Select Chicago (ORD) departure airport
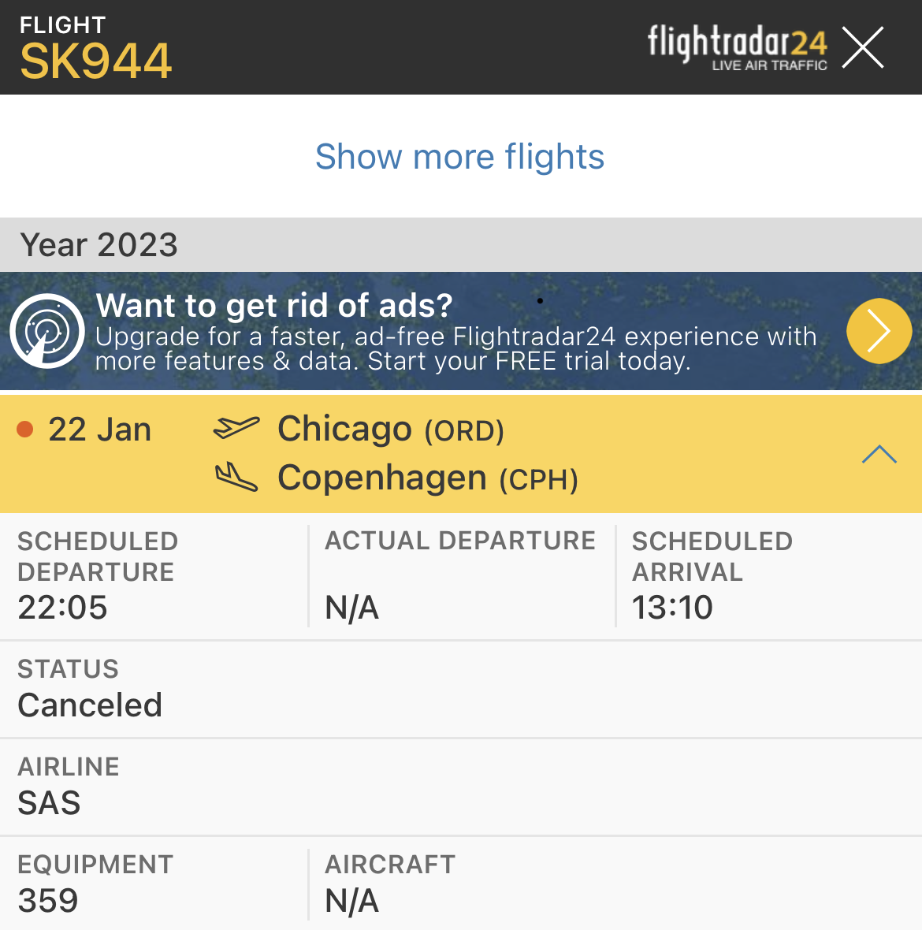The image size is (922, 930). point(390,430)
